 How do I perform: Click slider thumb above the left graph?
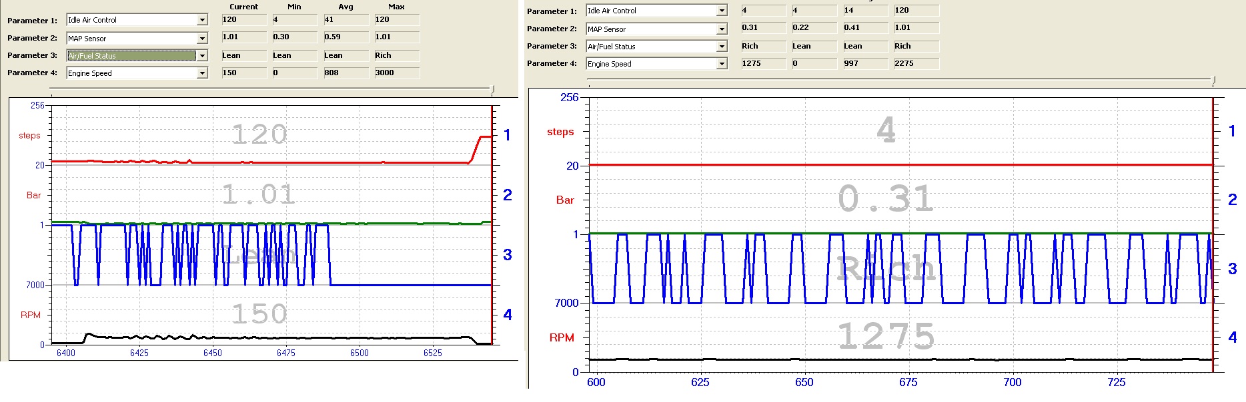pos(492,89)
